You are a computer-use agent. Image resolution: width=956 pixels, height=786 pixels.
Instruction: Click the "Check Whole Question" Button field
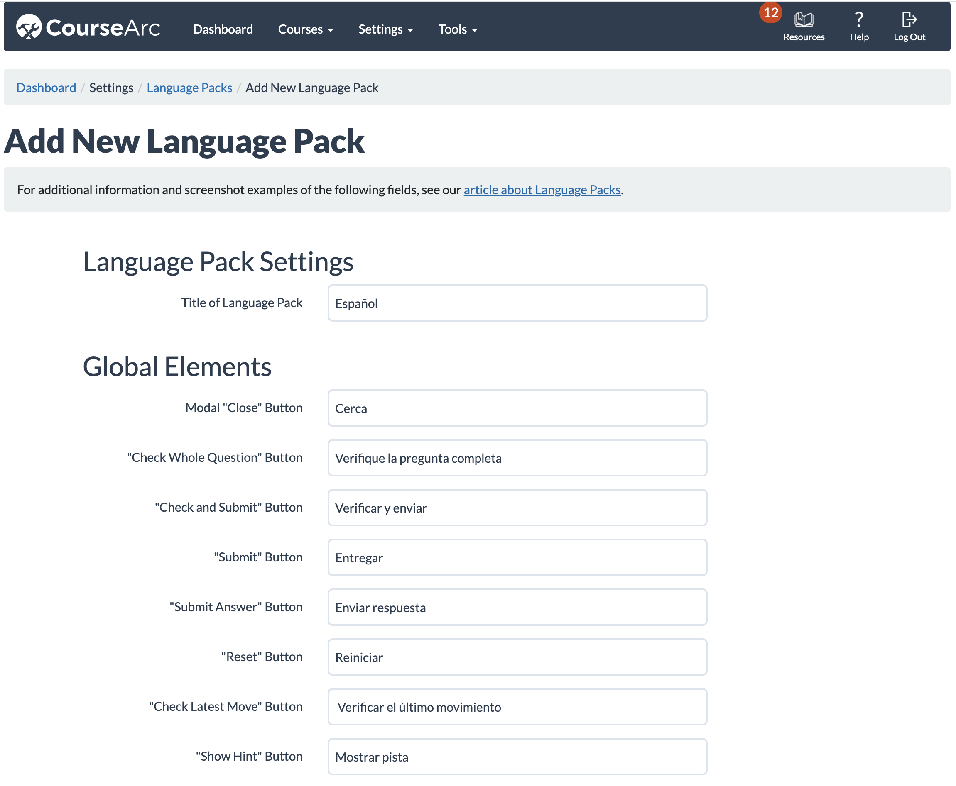pyautogui.click(x=517, y=458)
